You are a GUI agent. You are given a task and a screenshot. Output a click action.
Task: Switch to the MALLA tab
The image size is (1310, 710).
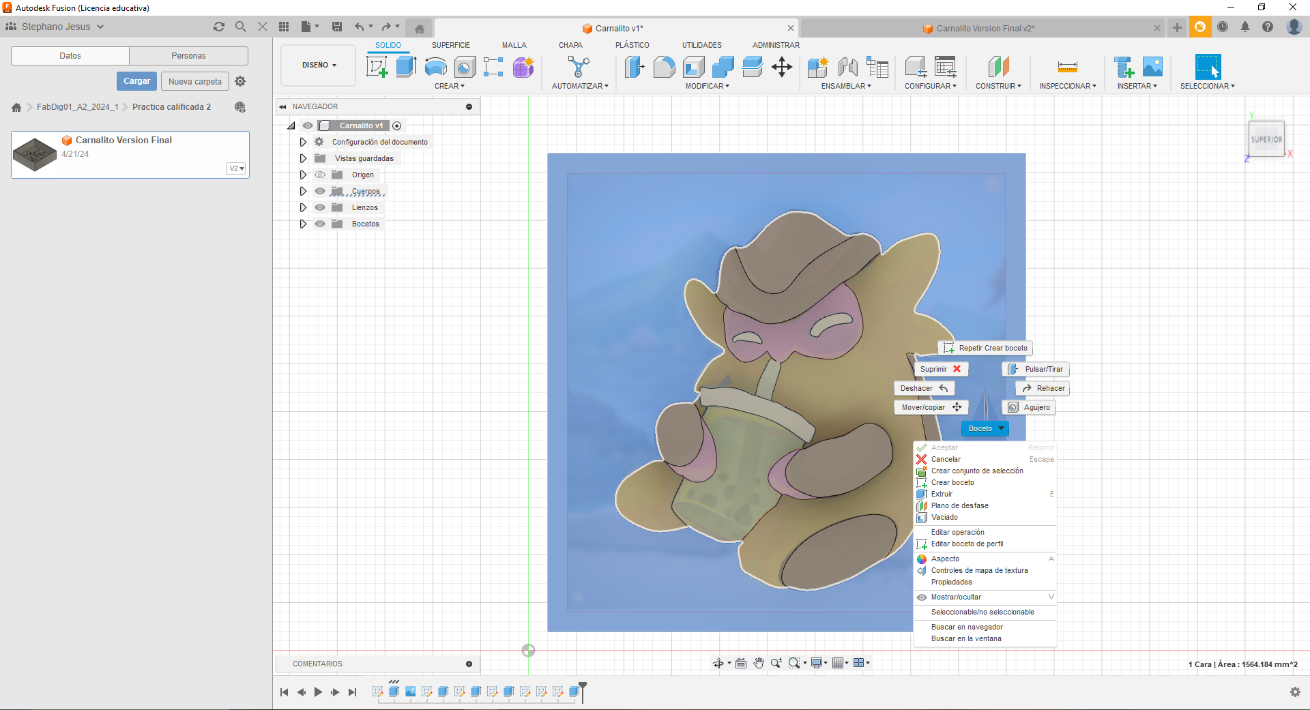[x=514, y=45]
